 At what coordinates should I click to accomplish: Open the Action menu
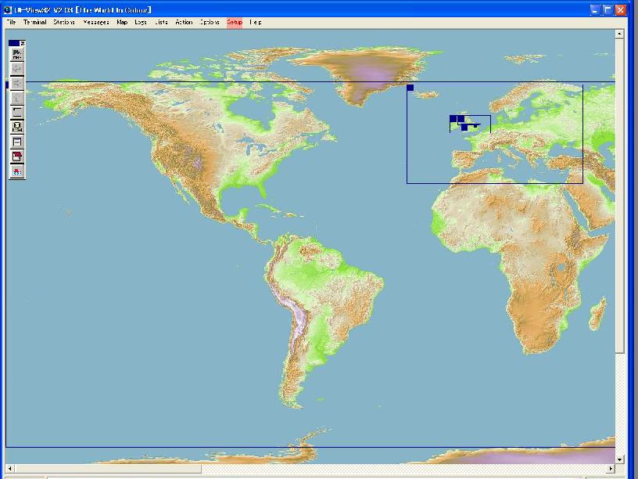click(184, 22)
